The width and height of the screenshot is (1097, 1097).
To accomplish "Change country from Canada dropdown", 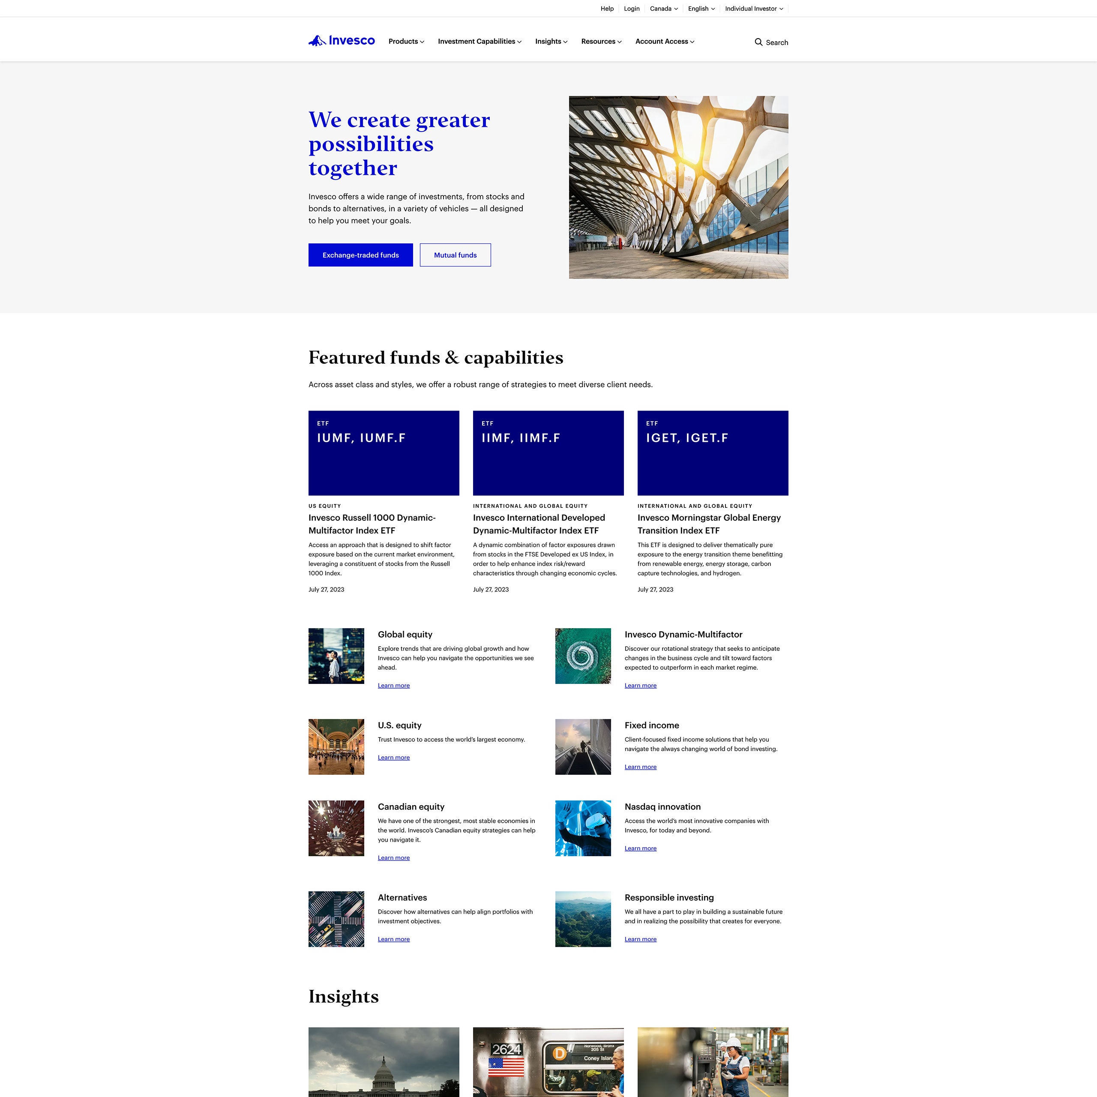I will [x=663, y=9].
